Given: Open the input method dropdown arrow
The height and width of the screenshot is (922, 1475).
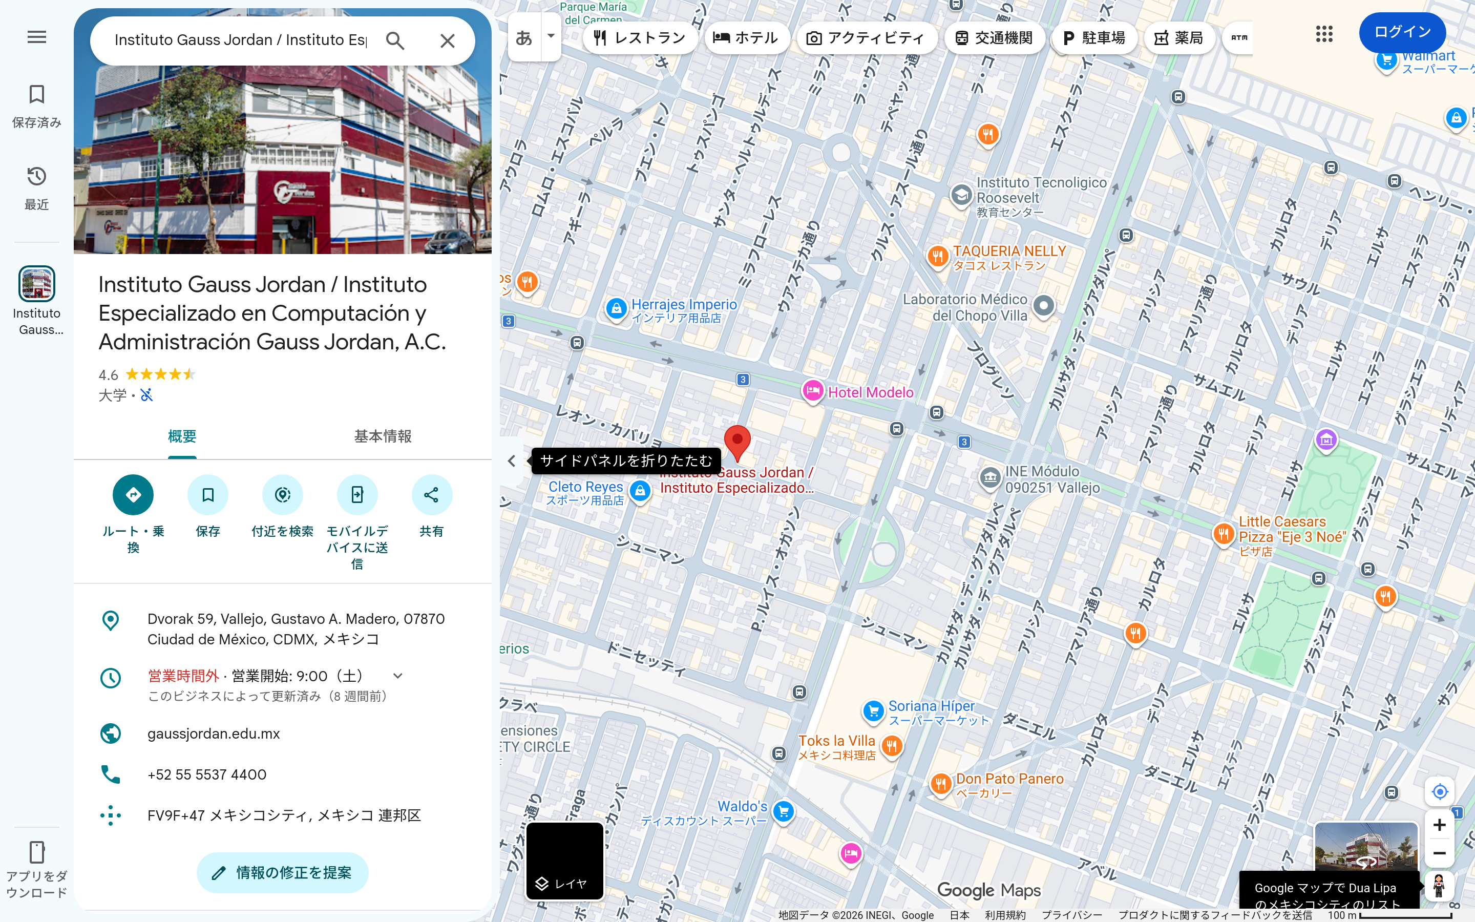Looking at the screenshot, I should [x=551, y=36].
